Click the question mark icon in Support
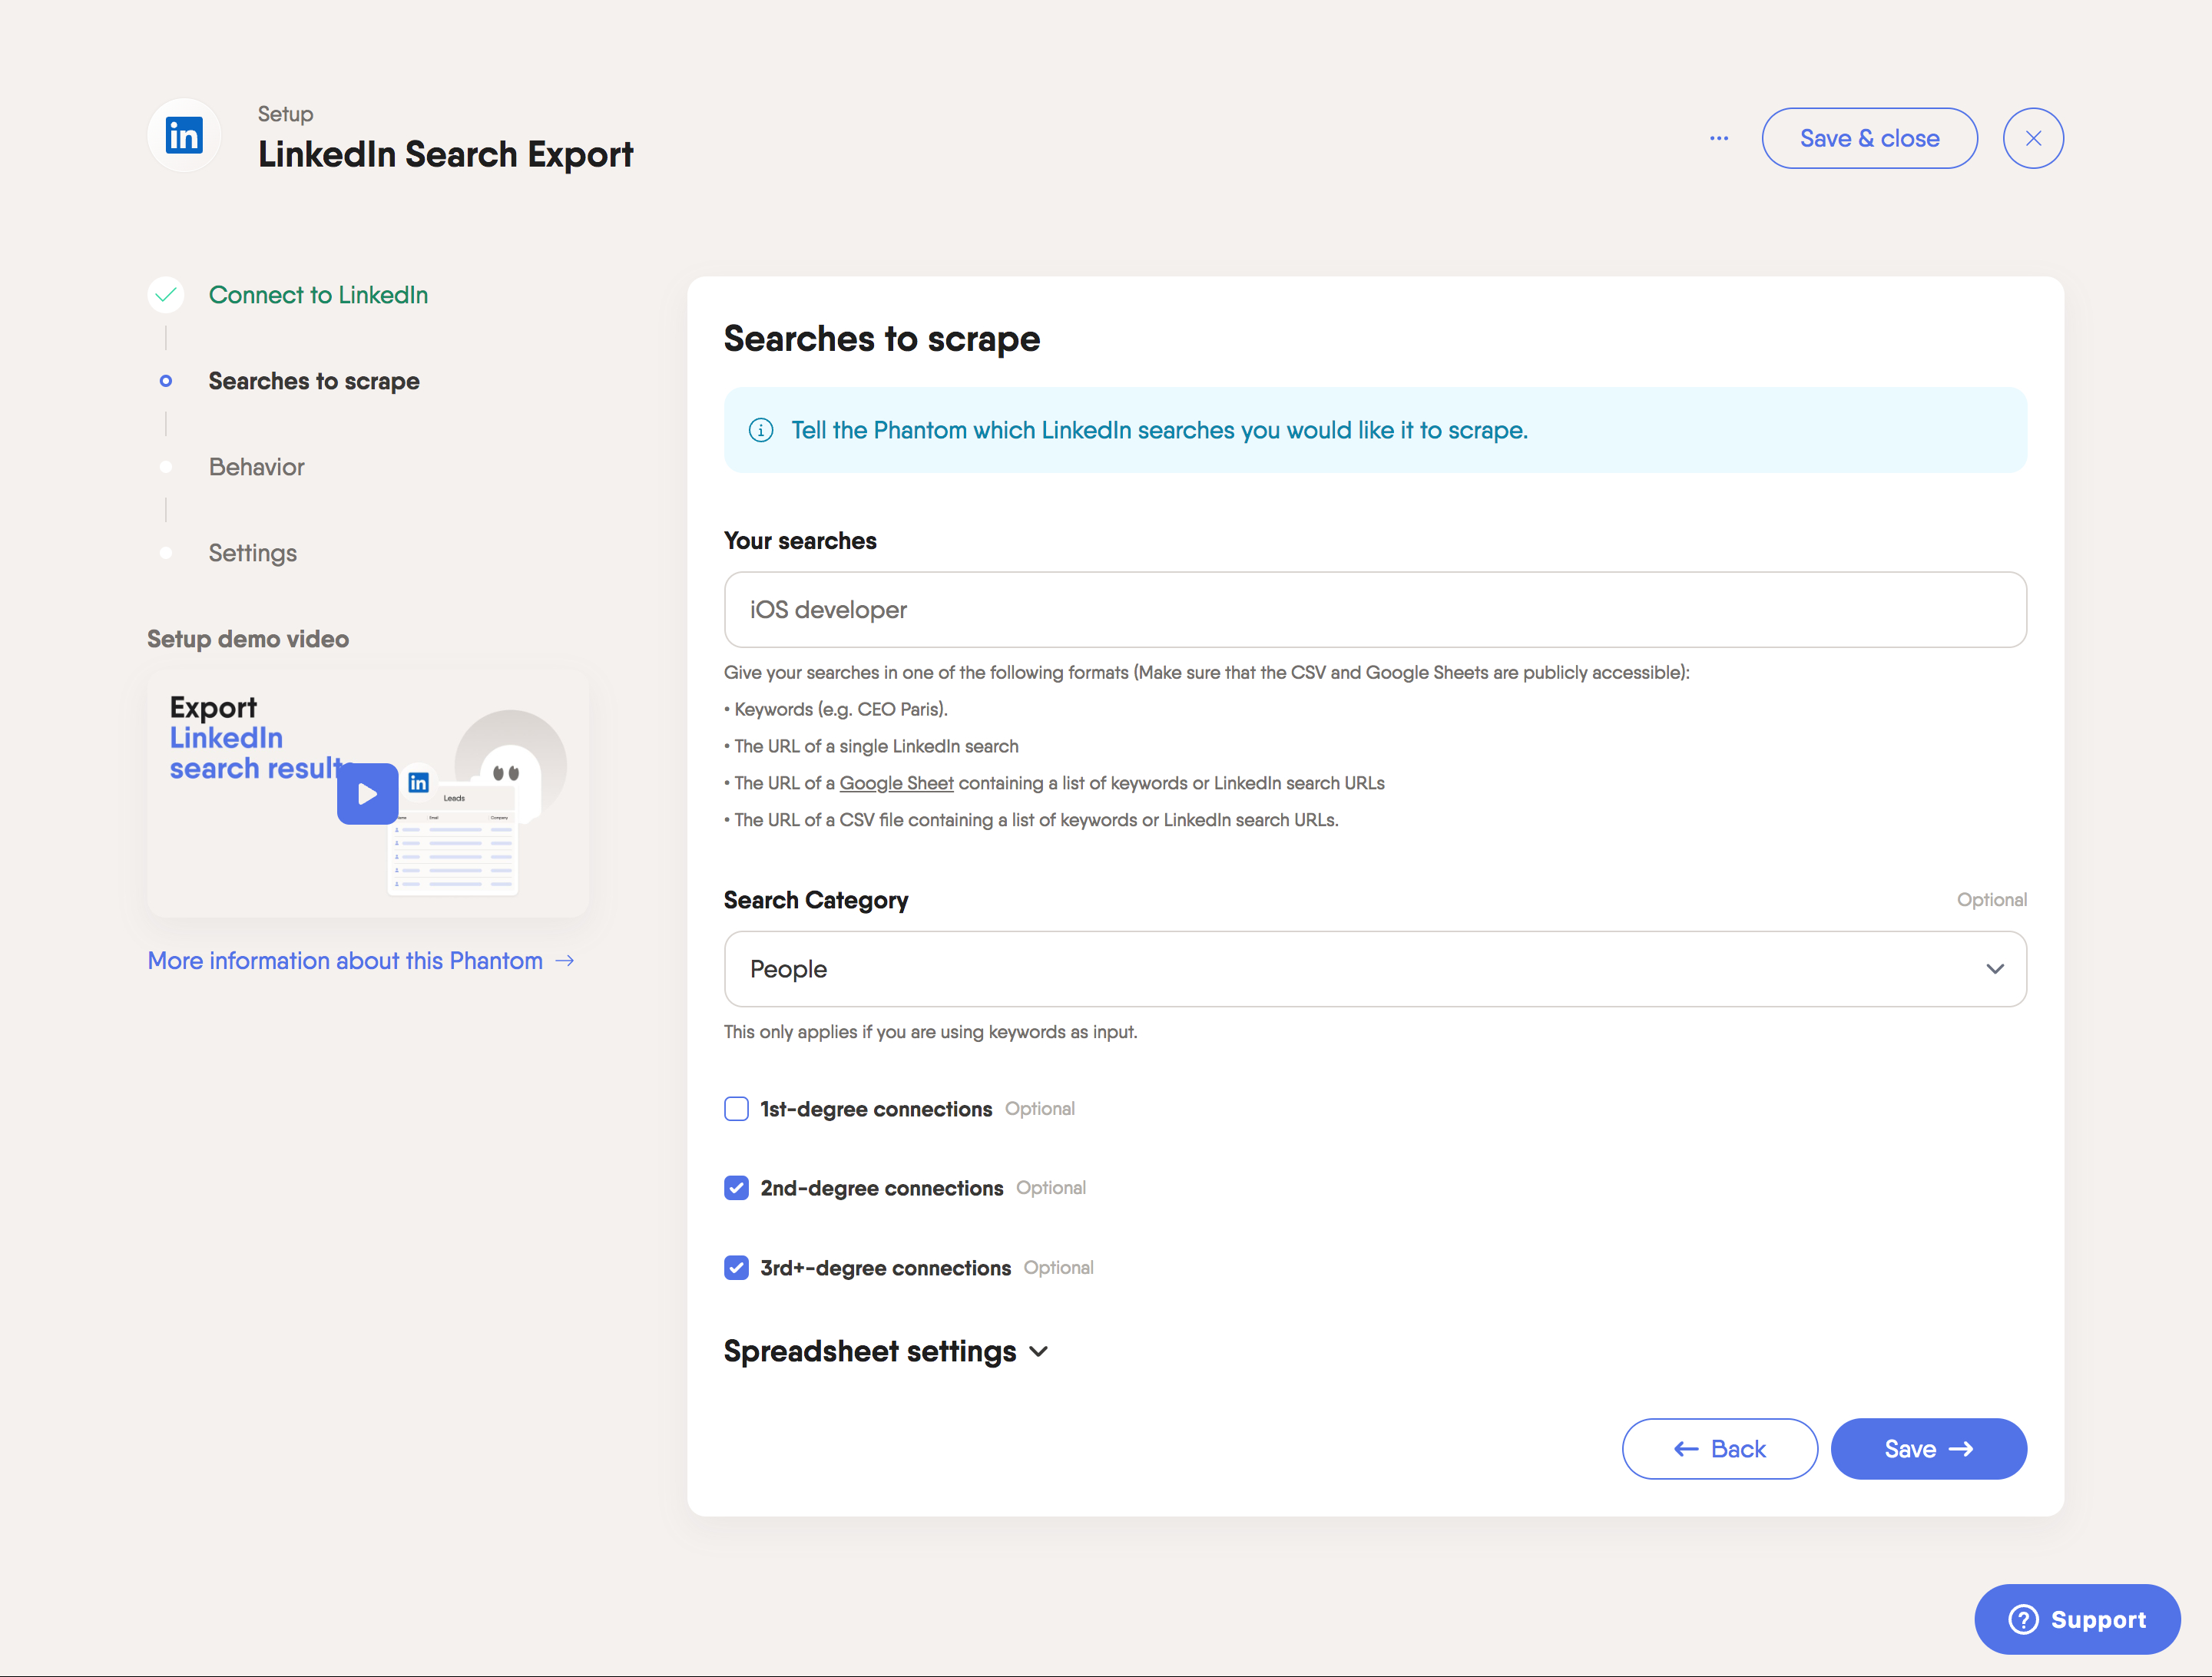This screenshot has width=2212, height=1677. (x=2023, y=1619)
